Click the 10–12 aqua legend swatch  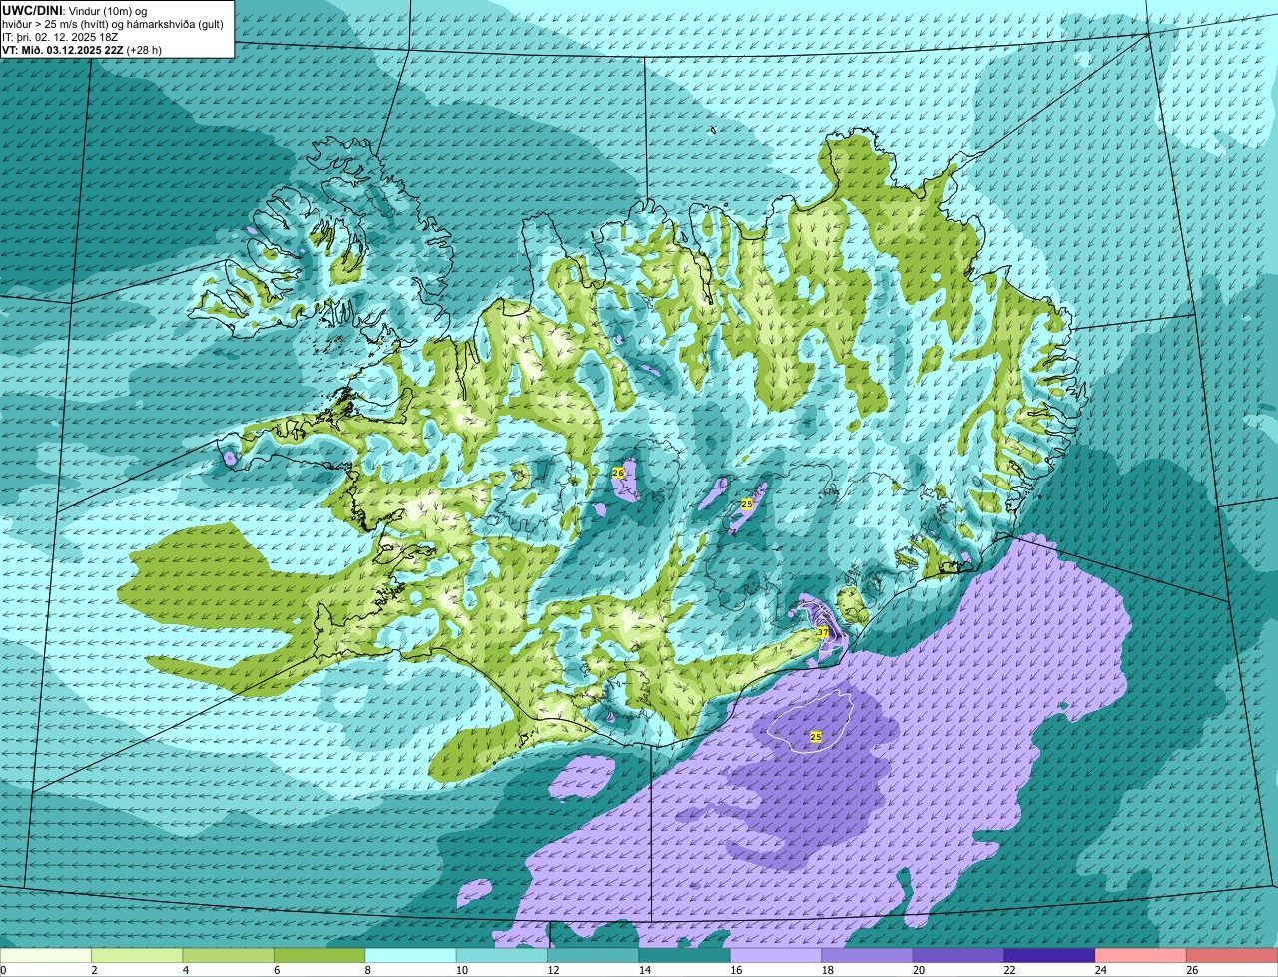click(502, 956)
